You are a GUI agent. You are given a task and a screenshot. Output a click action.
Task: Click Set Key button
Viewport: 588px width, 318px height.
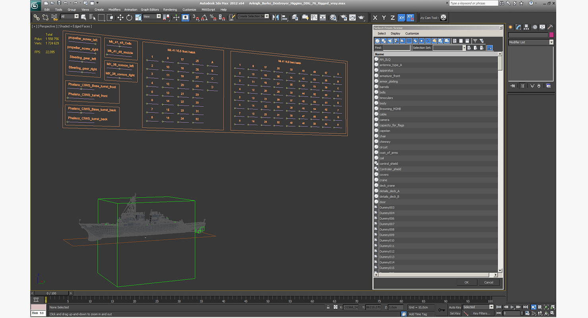tap(455, 313)
